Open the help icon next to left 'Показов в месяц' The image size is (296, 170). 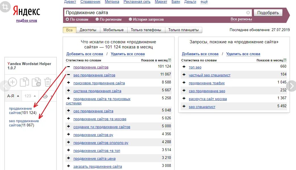tap(170, 60)
